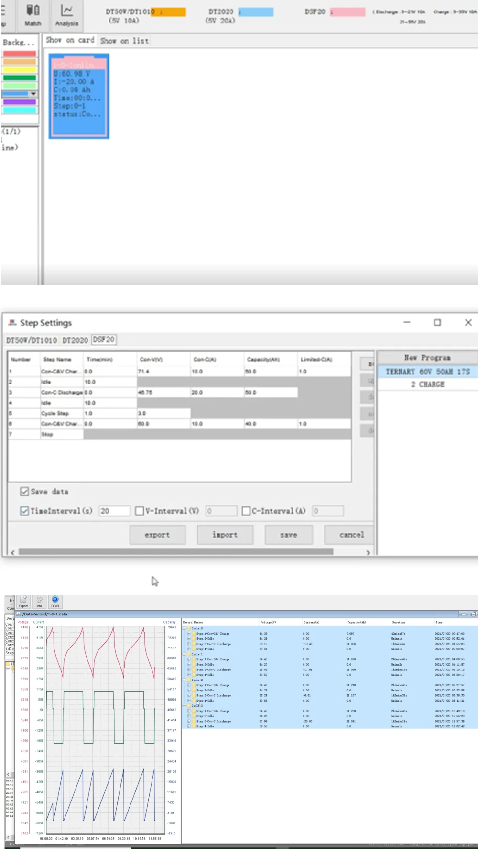The image size is (478, 867).
Task: Click folder icon of Cycle:2
Action: (x=189, y=680)
